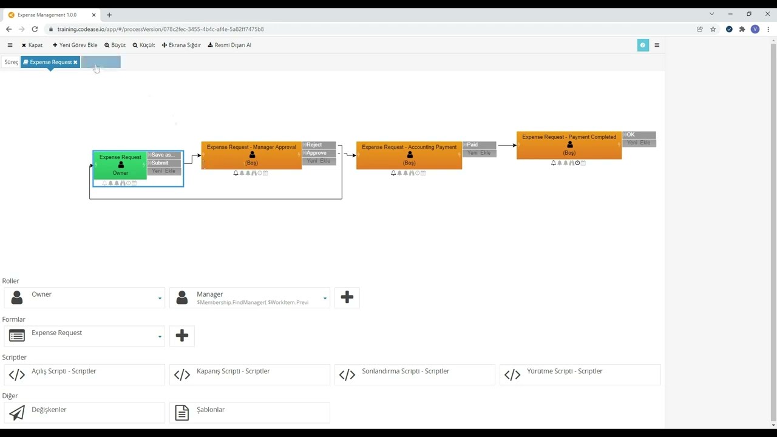Click the binoculars icon under Payment Completed
Image resolution: width=777 pixels, height=437 pixels.
[571, 163]
